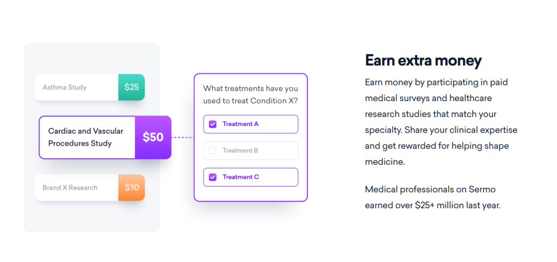The image size is (557, 262).
Task: Click the Treatment C option label
Action: click(241, 177)
